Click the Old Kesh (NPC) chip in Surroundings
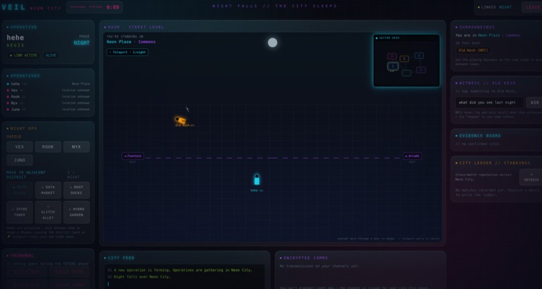Screen dimensions: 542x289 point(473,50)
